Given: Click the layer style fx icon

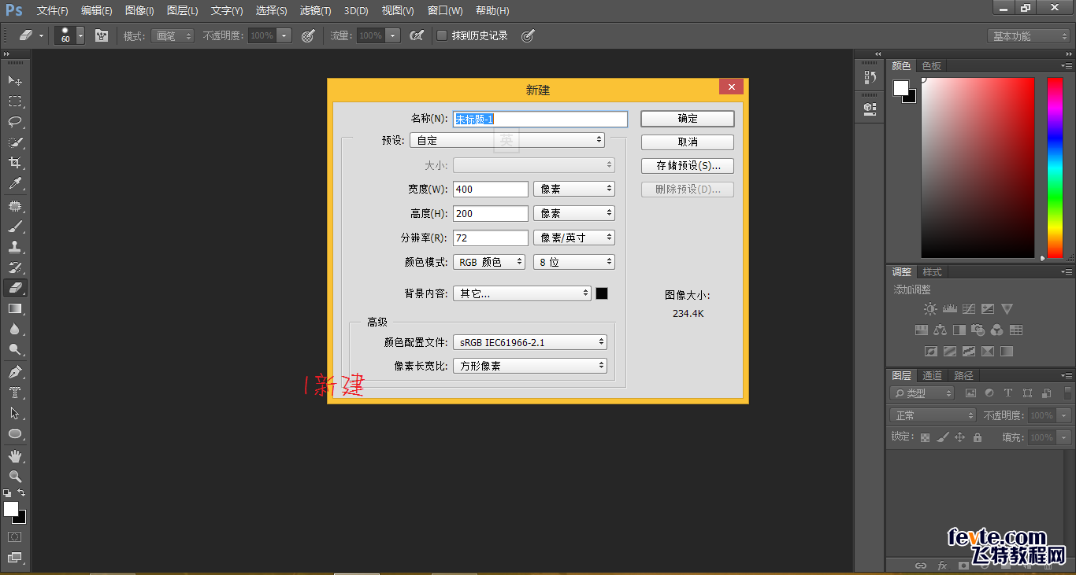Looking at the screenshot, I should click(942, 566).
